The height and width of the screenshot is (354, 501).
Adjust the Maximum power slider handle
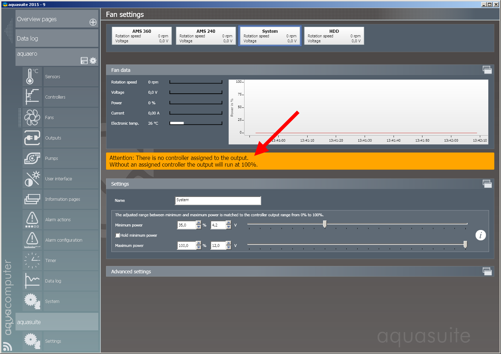(x=465, y=244)
